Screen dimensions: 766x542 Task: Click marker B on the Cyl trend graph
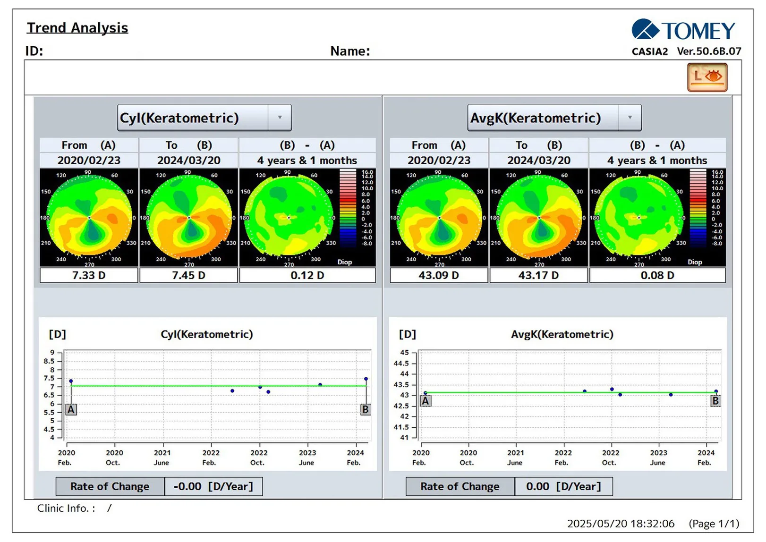click(x=365, y=409)
